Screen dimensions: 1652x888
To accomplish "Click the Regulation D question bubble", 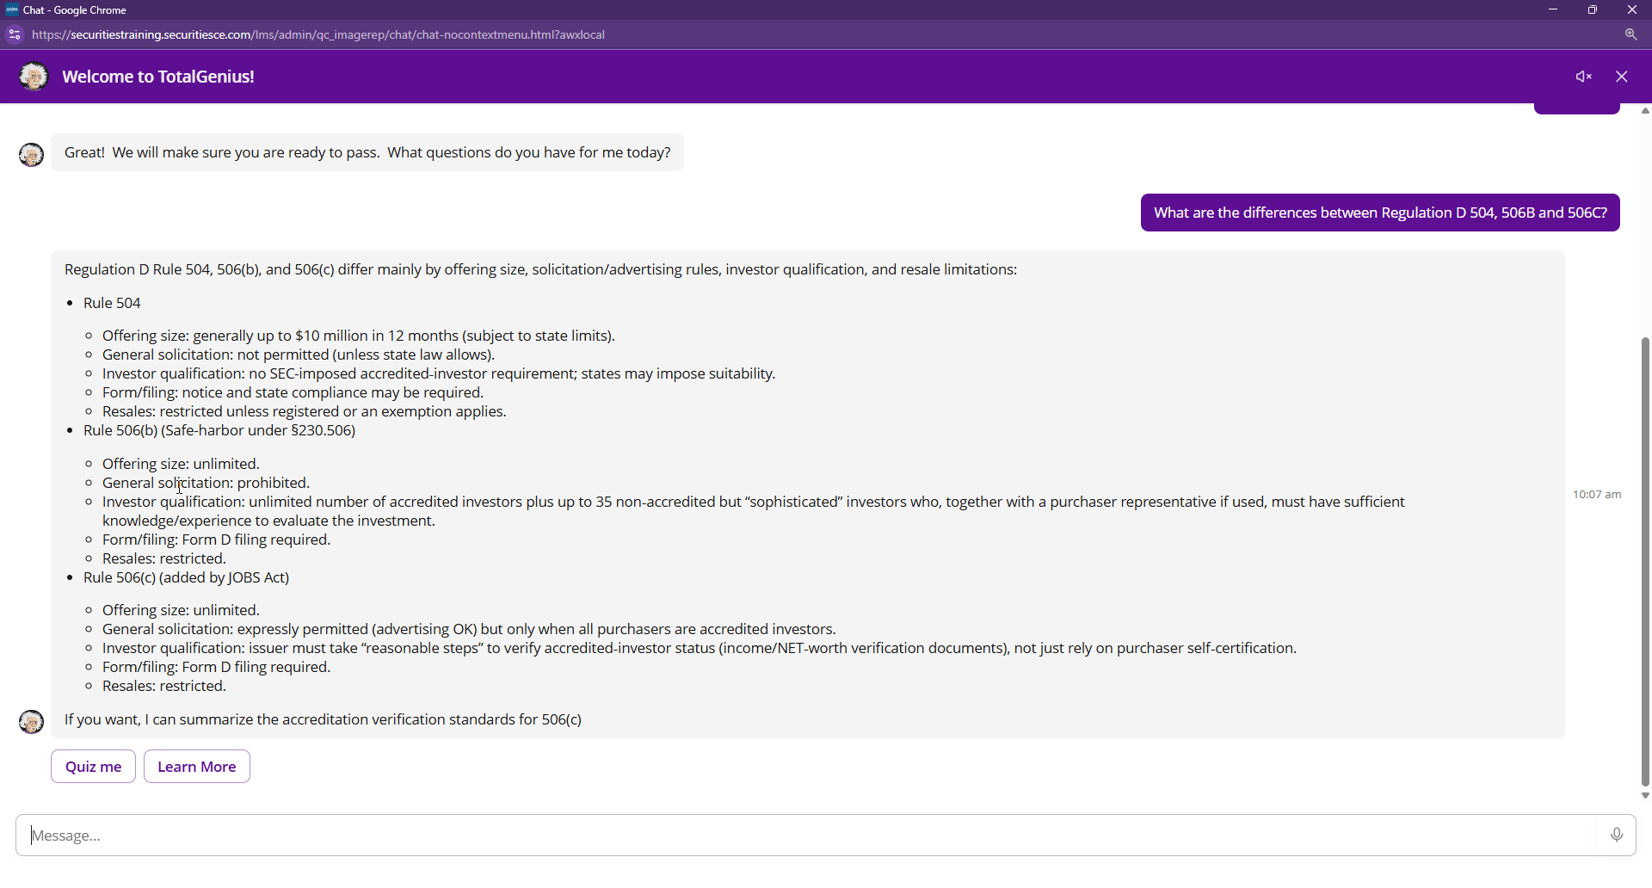I will [1379, 213].
